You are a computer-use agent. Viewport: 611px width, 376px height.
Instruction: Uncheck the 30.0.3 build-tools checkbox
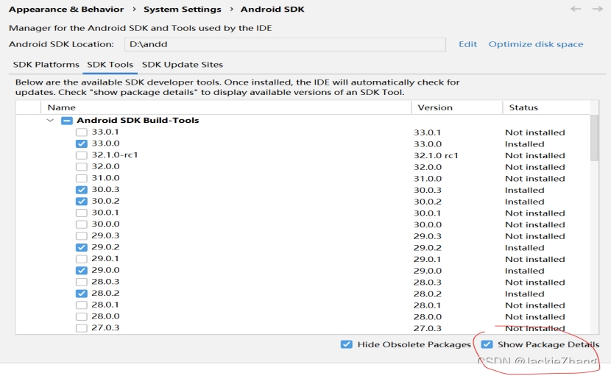(x=82, y=190)
